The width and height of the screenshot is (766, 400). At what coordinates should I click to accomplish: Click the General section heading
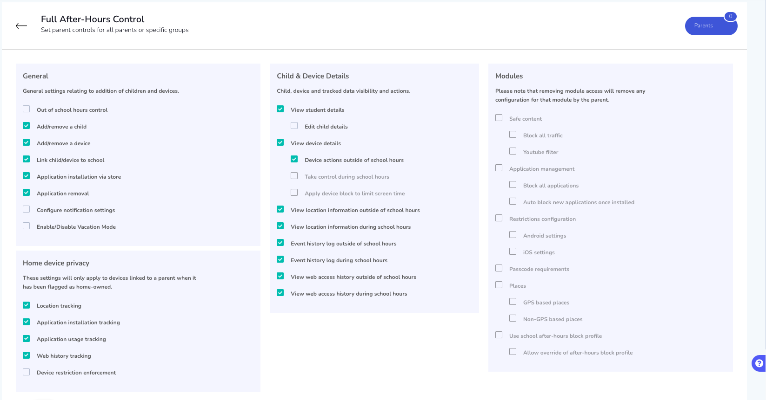pyautogui.click(x=35, y=76)
